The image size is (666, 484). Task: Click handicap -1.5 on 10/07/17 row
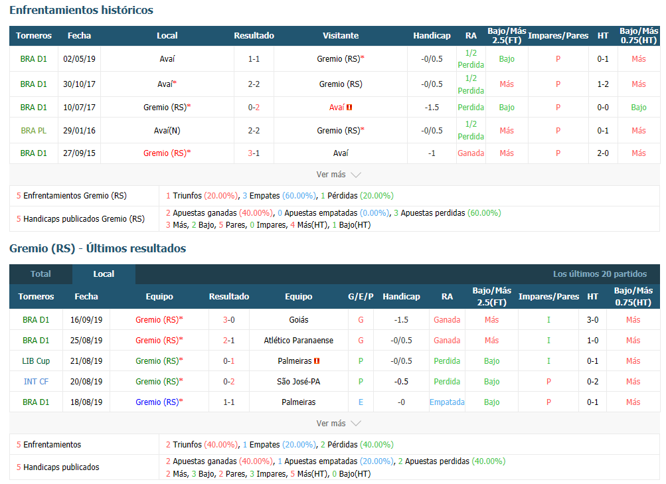coord(432,108)
